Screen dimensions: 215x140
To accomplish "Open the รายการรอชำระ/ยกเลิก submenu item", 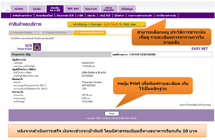I will 140,16.
